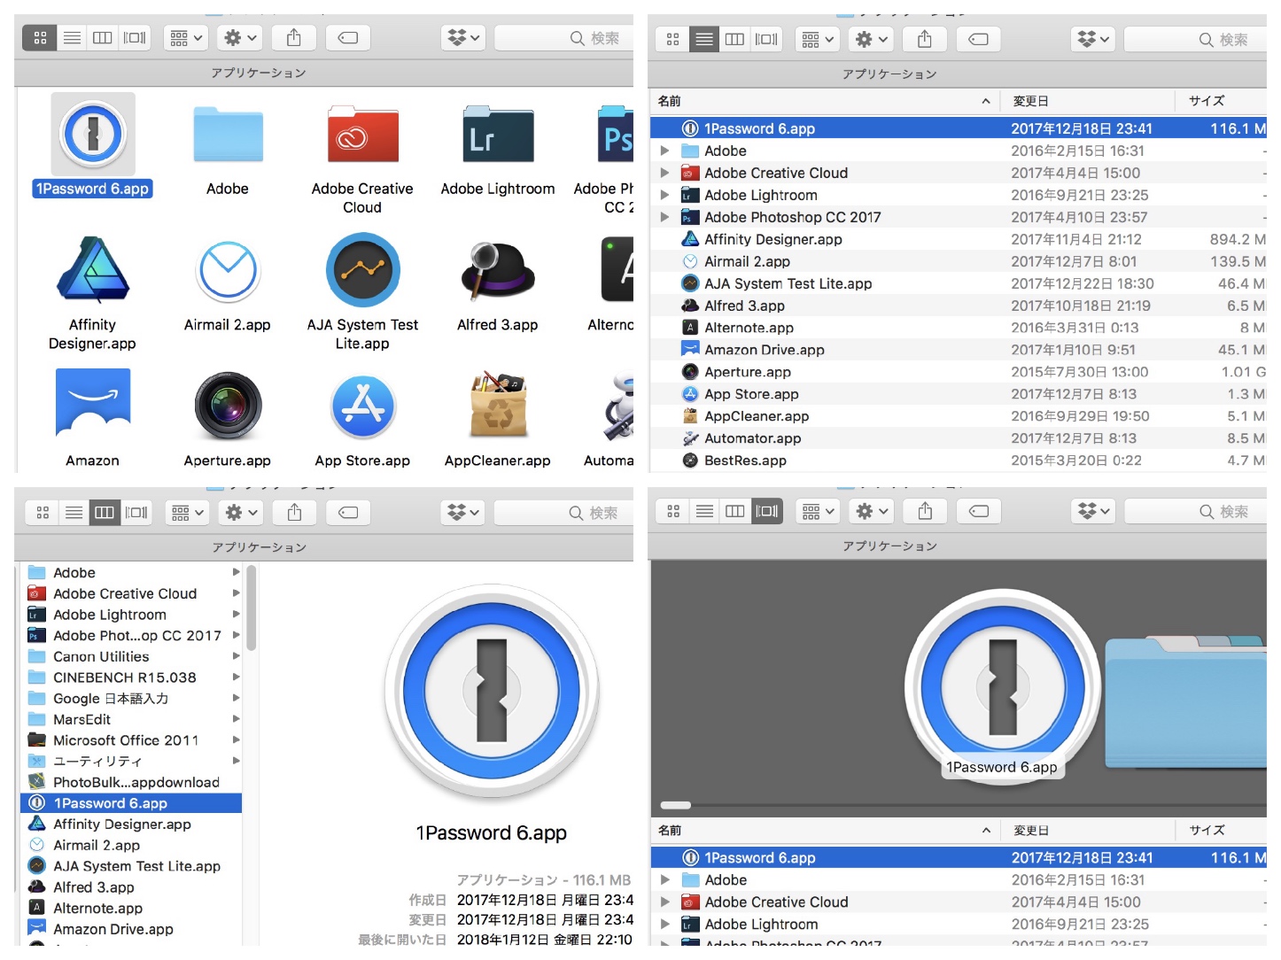The image size is (1281, 960).
Task: Select the Adobe folder icon in the icon-view window
Action: click(228, 135)
